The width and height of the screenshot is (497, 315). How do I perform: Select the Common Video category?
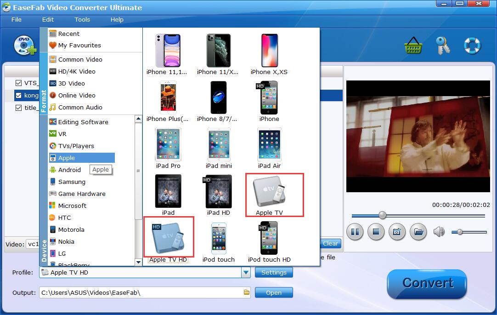(x=76, y=59)
